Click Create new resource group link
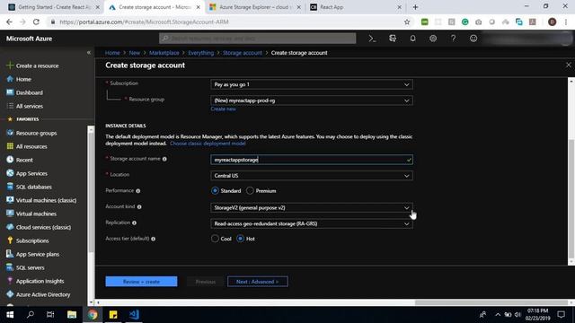575x323 pixels. click(x=223, y=109)
